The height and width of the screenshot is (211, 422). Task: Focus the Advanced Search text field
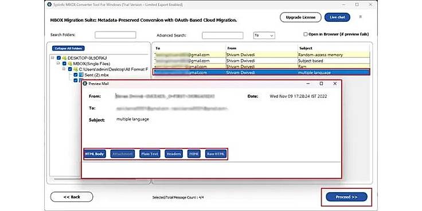[x=222, y=35]
